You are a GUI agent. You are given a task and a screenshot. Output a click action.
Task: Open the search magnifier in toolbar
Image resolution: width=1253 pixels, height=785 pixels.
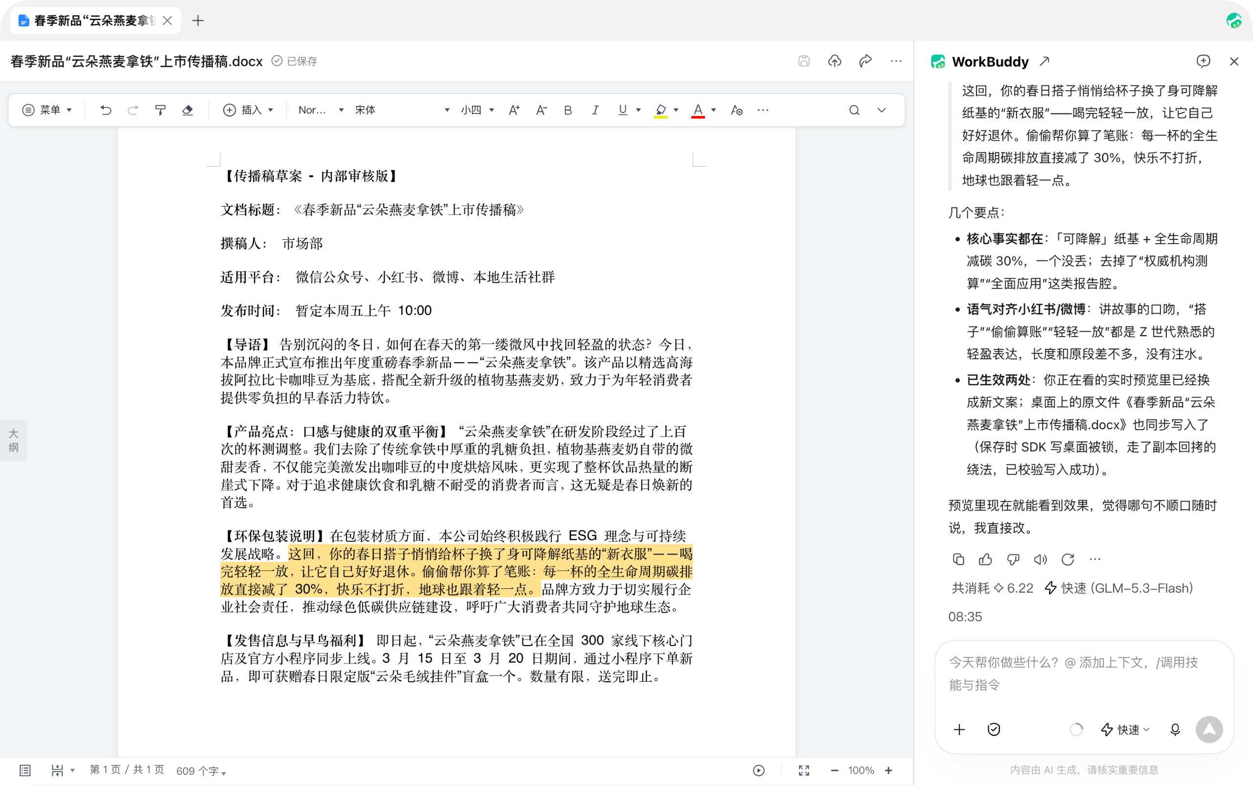click(x=854, y=110)
